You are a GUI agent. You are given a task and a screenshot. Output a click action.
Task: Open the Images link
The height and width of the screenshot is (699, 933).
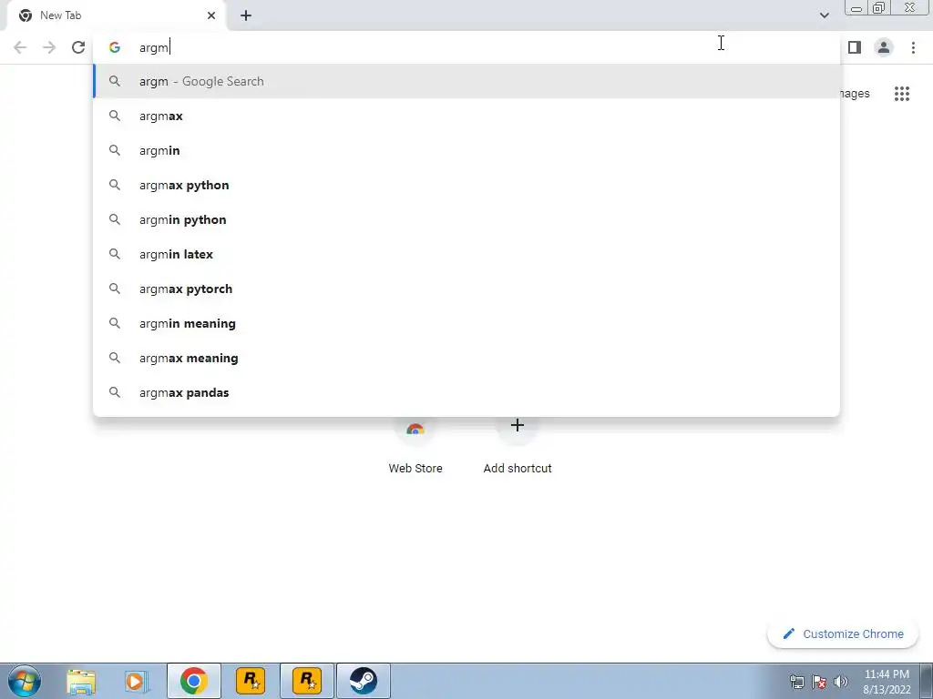click(855, 94)
